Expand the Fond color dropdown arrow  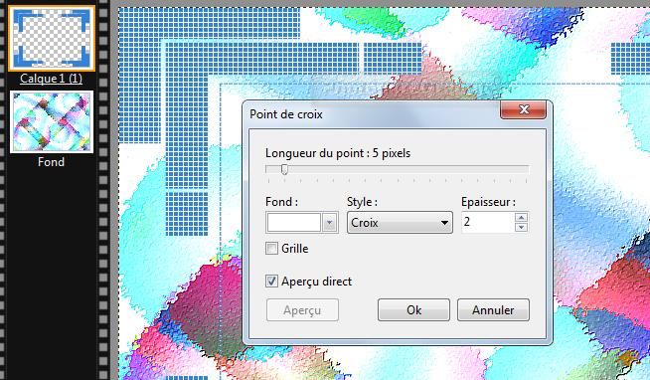pyautogui.click(x=330, y=223)
